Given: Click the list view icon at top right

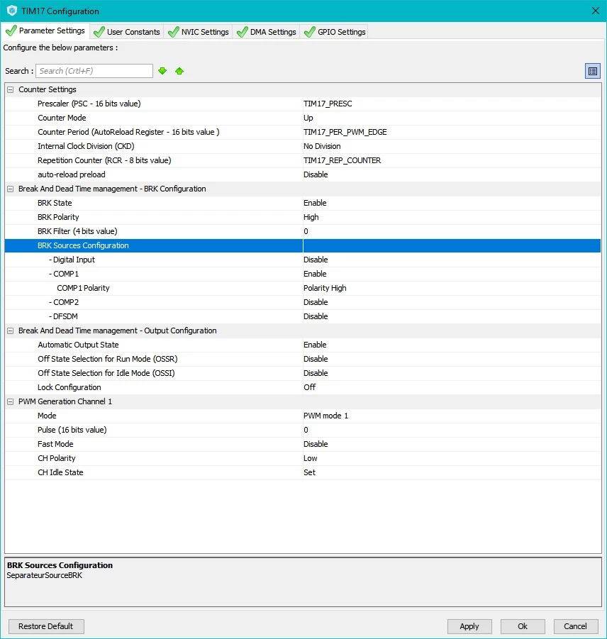Looking at the screenshot, I should [x=593, y=71].
